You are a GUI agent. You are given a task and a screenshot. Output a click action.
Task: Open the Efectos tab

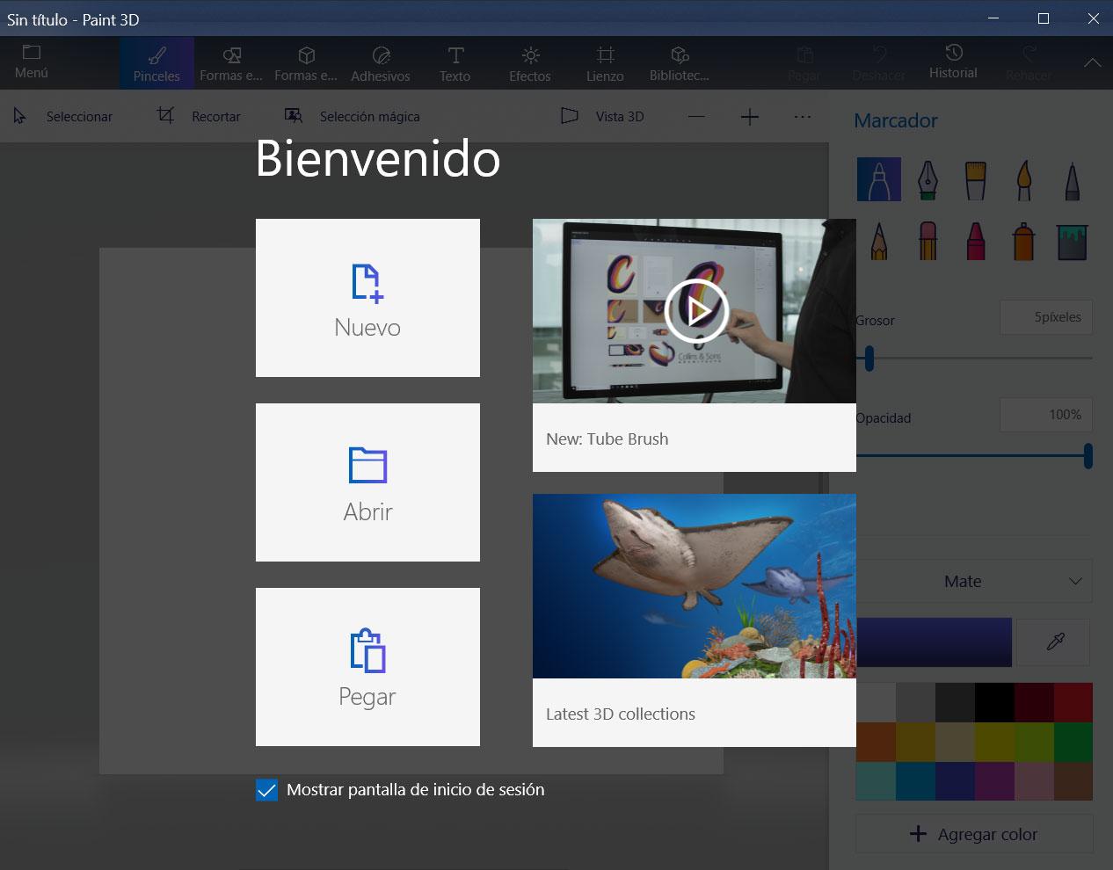(x=530, y=63)
